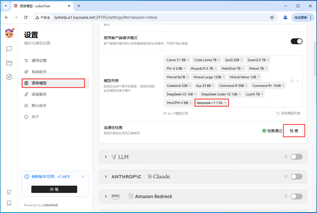Enable the Anthropic Claude provider switch
The width and height of the screenshot is (317, 213).
click(296, 177)
